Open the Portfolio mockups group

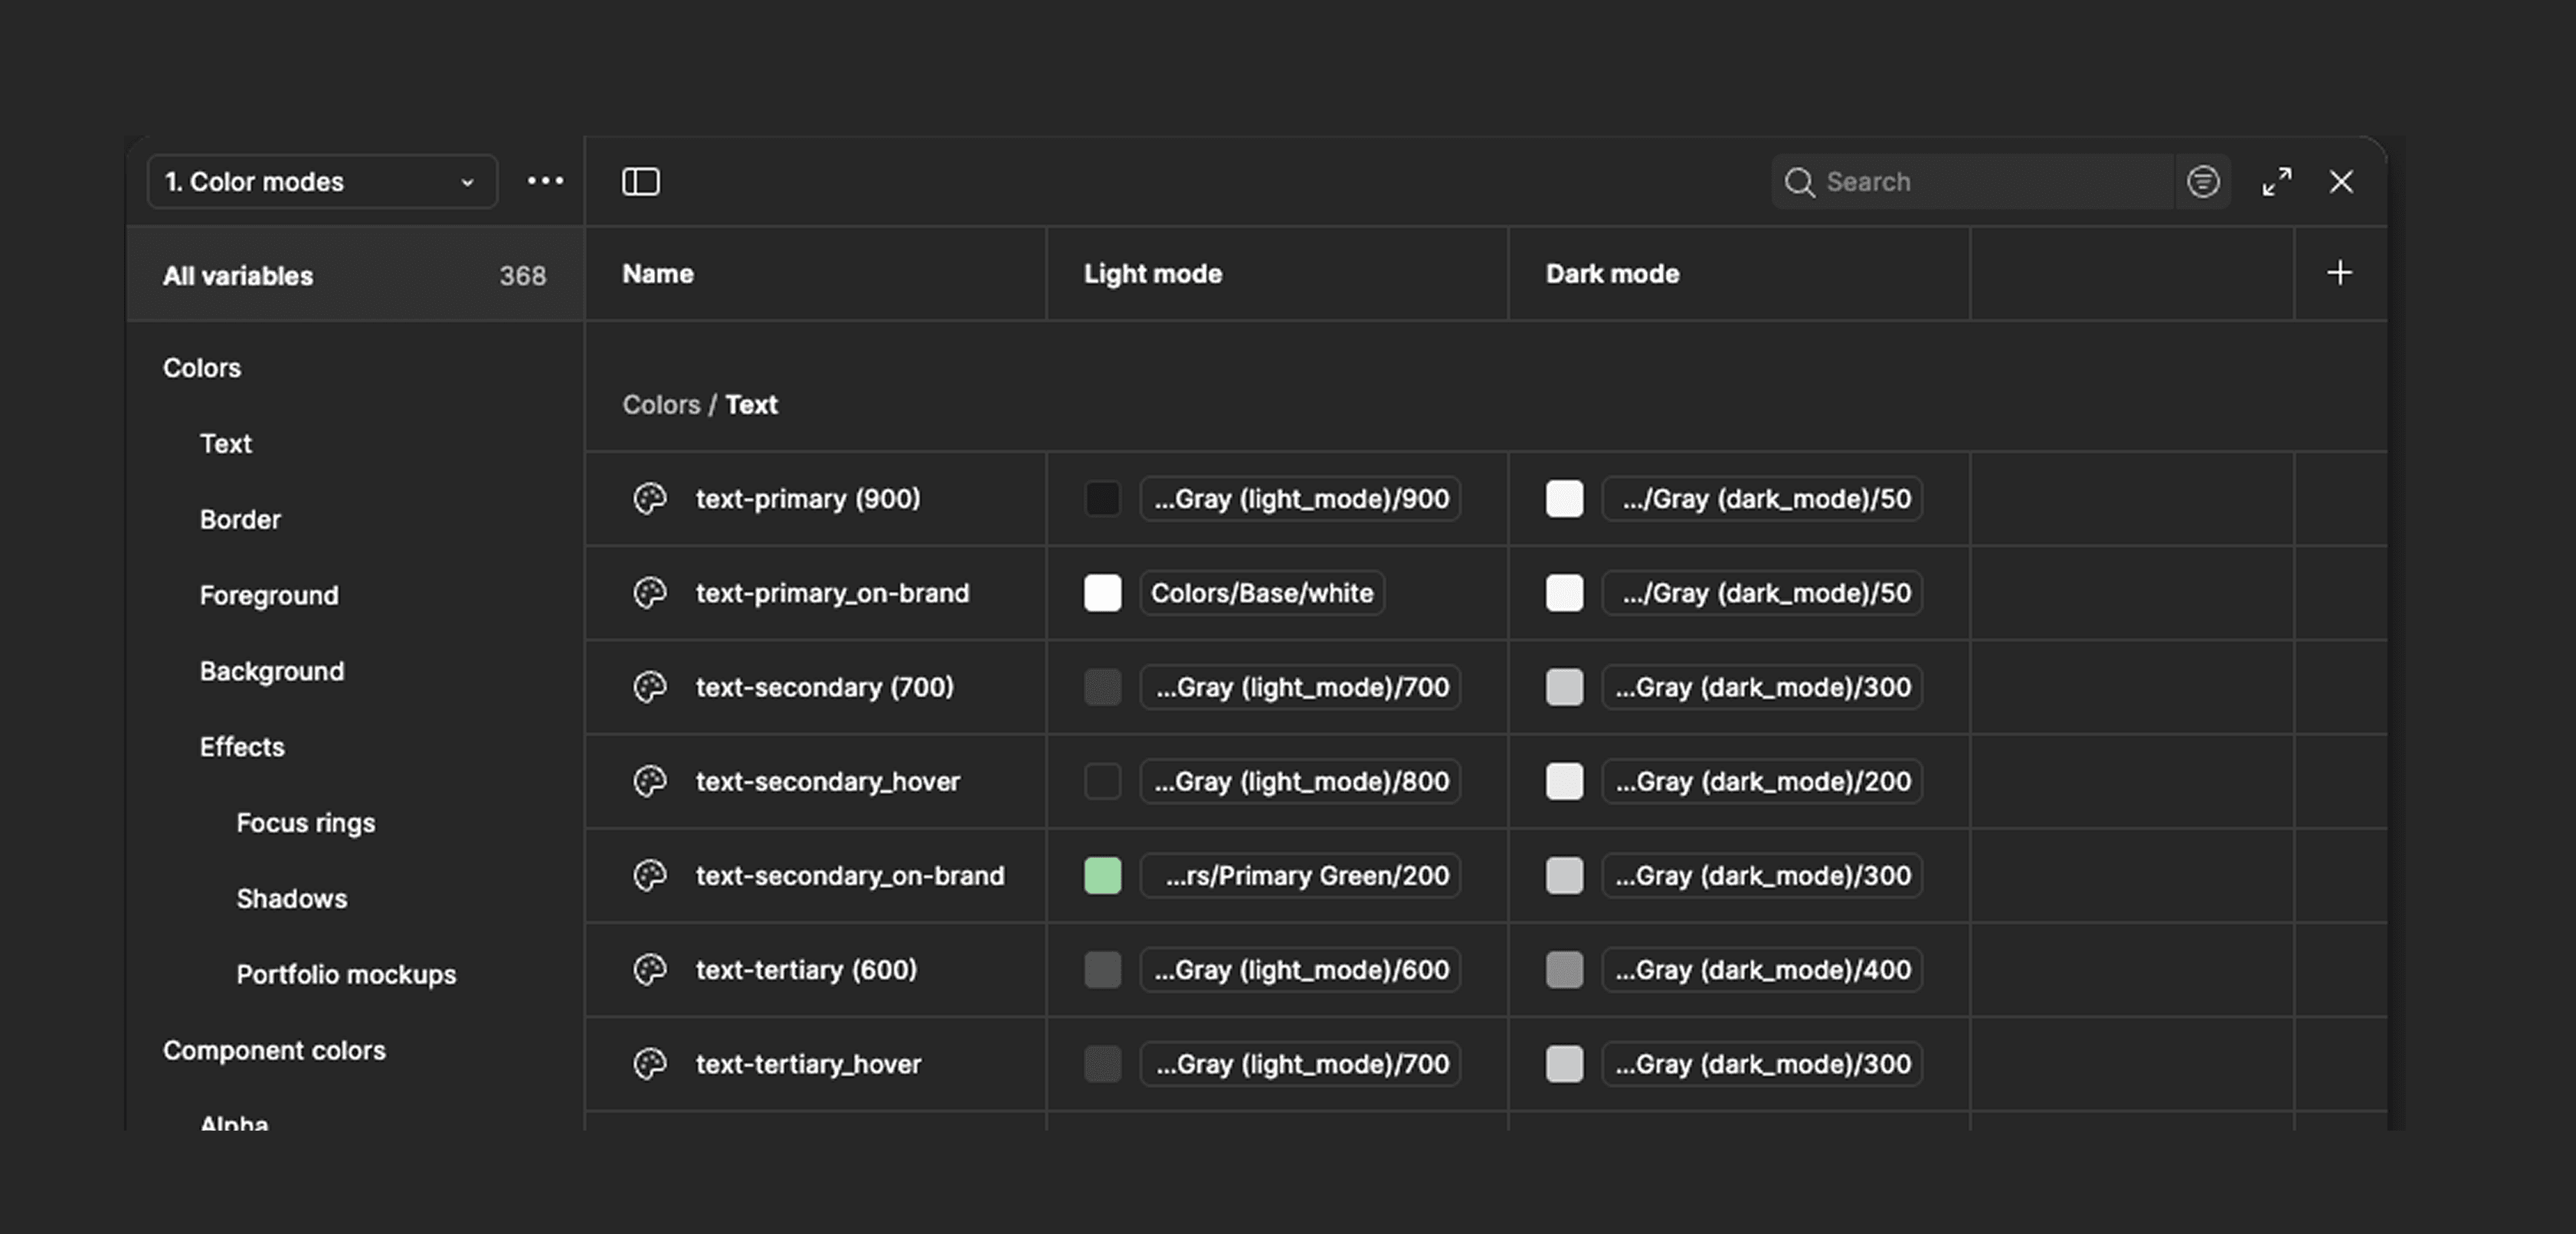coord(346,973)
